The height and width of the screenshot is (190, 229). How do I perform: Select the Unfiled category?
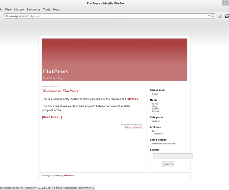(156, 121)
